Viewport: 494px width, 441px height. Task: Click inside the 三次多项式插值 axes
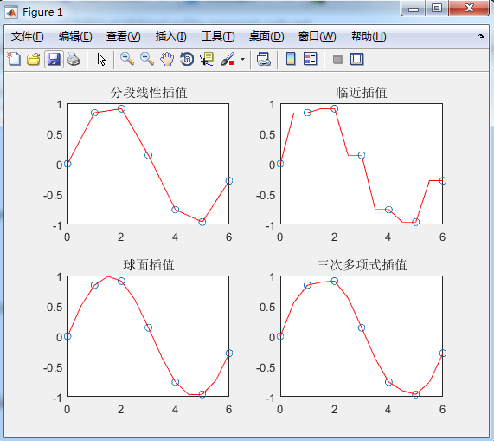coord(362,336)
